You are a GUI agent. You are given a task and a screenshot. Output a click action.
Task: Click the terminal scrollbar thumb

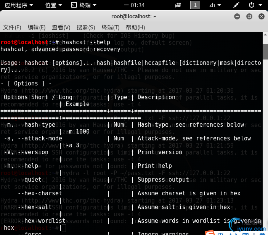265,52
